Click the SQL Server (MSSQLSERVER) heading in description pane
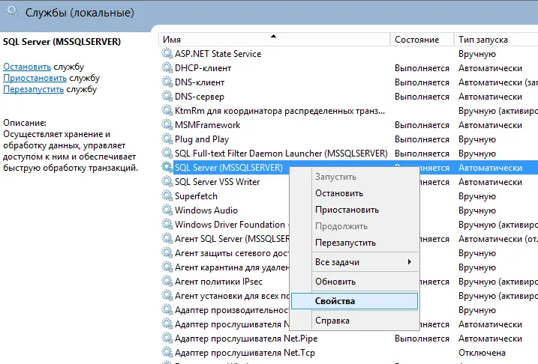 62,42
